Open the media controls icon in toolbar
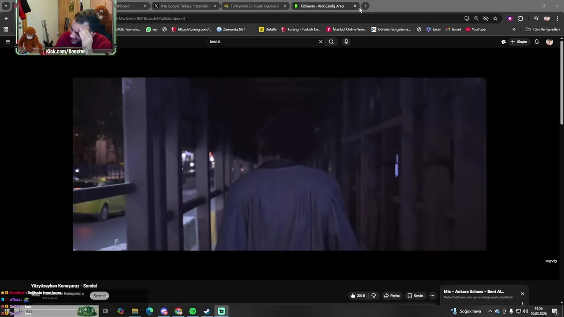564x317 pixels. coord(536,18)
